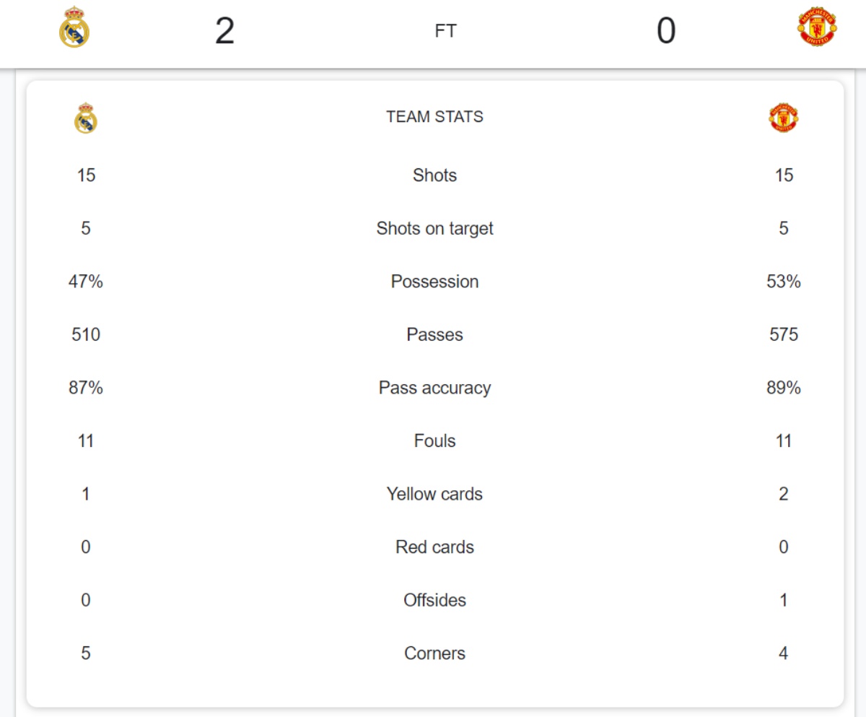Select the Shots stat label
The height and width of the screenshot is (717, 866).
(434, 175)
